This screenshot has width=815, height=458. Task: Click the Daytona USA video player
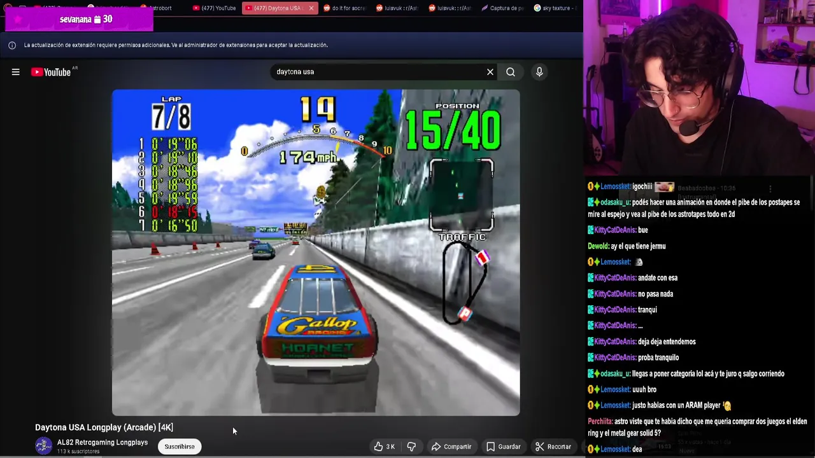tap(316, 253)
